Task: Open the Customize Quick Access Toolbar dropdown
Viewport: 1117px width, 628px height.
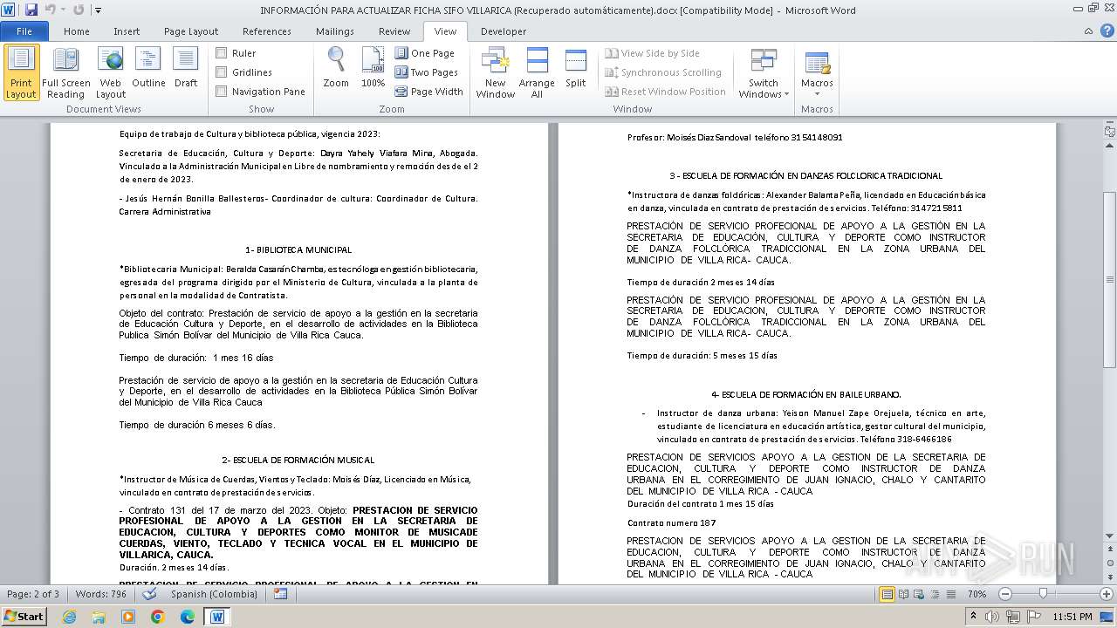Action: [98, 10]
